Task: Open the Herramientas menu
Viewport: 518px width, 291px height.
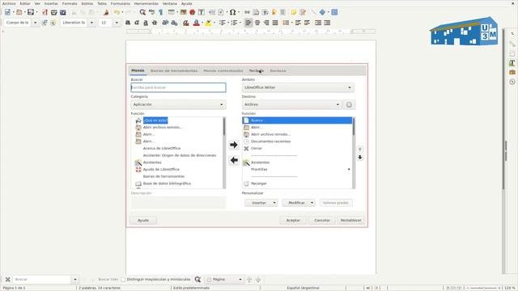Action: (x=146, y=3)
